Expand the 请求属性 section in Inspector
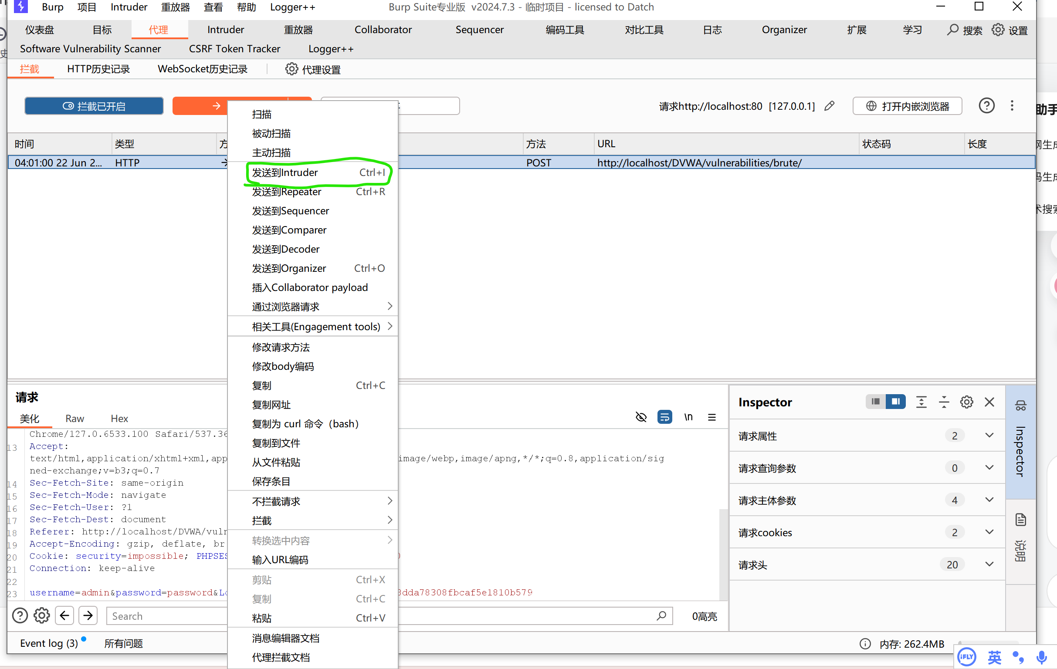 click(989, 436)
